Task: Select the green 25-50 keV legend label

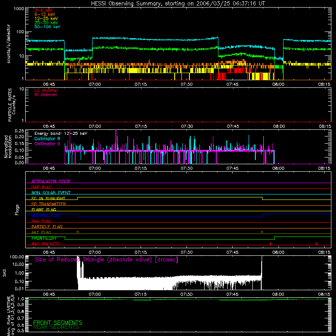Action: (46, 23)
